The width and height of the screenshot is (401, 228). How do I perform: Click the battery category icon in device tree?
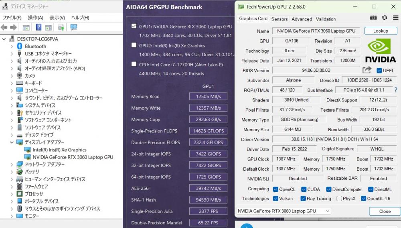pos(19,171)
